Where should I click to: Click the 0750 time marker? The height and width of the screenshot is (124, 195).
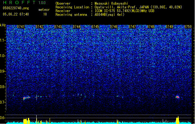tap(188, 27)
